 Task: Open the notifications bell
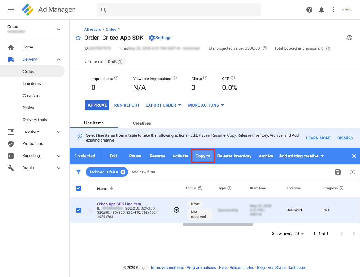[x=321, y=10]
